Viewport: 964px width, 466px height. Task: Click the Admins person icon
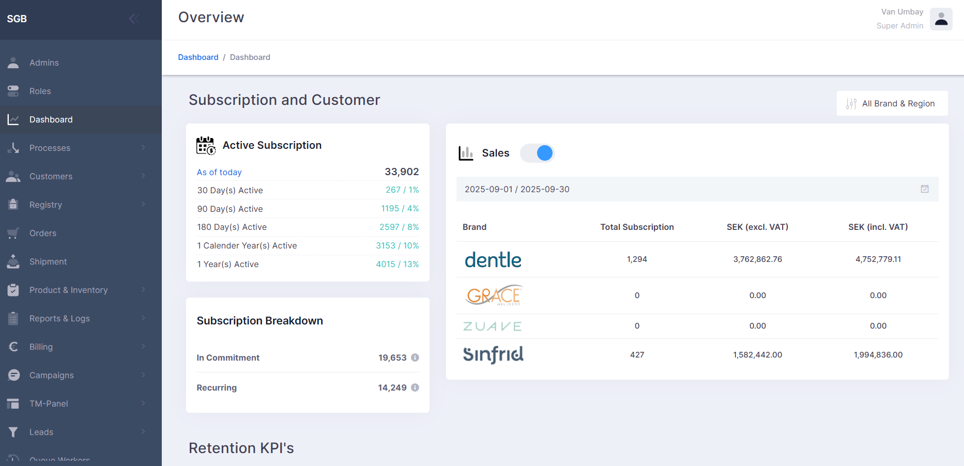coord(13,63)
